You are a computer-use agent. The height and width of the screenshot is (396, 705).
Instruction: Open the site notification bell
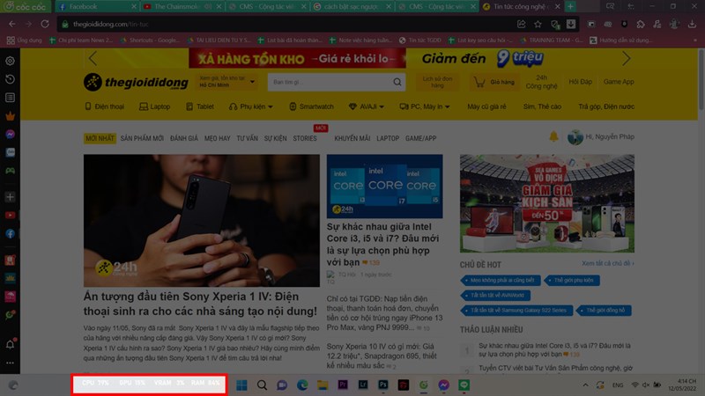[553, 136]
